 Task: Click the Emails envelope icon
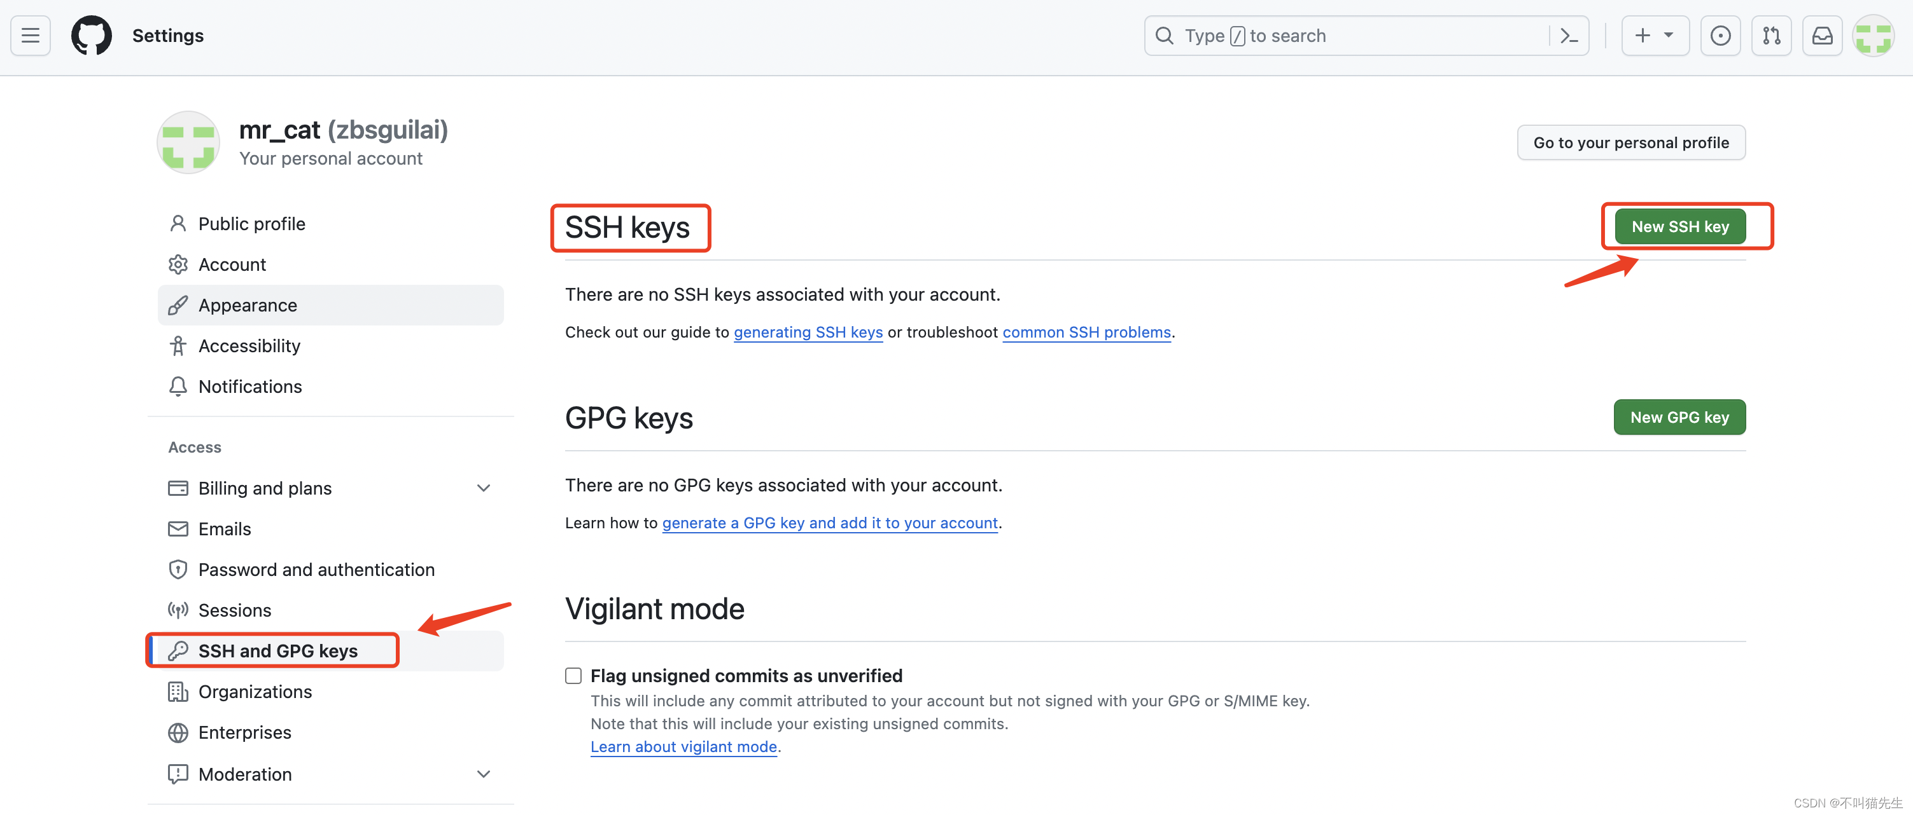click(x=177, y=529)
